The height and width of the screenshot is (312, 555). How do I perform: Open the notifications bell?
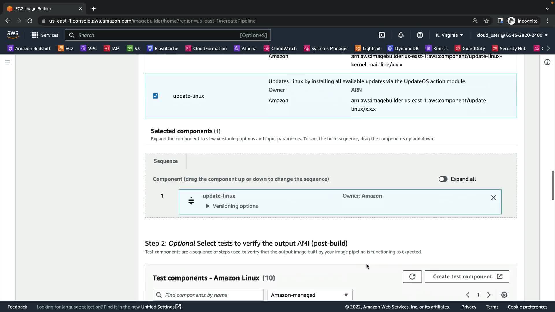(401, 35)
